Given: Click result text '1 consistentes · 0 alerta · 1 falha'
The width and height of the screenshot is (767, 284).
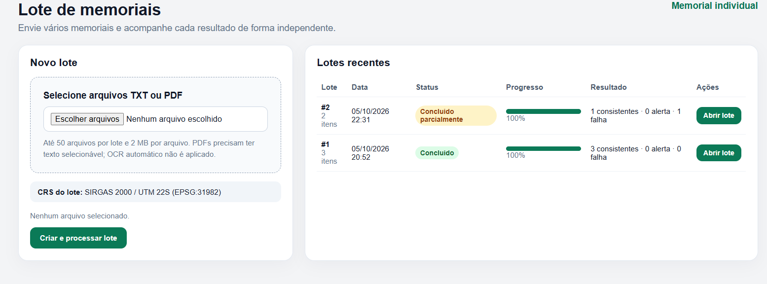Looking at the screenshot, I should [x=636, y=115].
